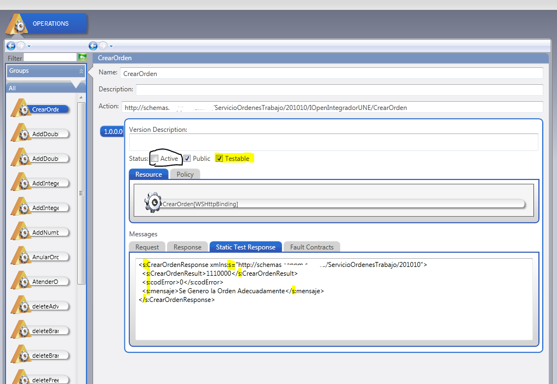Click the forward arrow above the CrearOrden header
557x384 pixels.
pyautogui.click(x=103, y=46)
